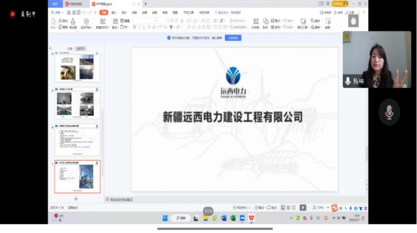Click the Not Synced (未同步) cloud button

tap(325, 13)
